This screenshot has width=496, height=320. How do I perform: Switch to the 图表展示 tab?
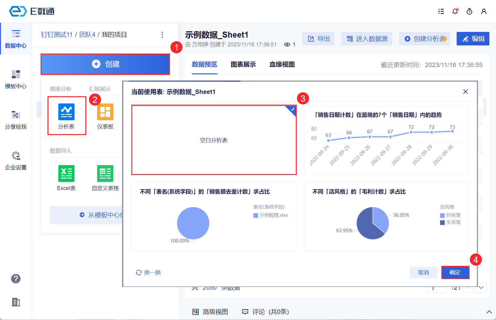coord(243,65)
